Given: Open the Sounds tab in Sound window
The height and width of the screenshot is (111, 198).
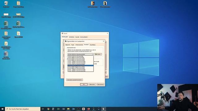Looking at the screenshot, I should point(77,37).
